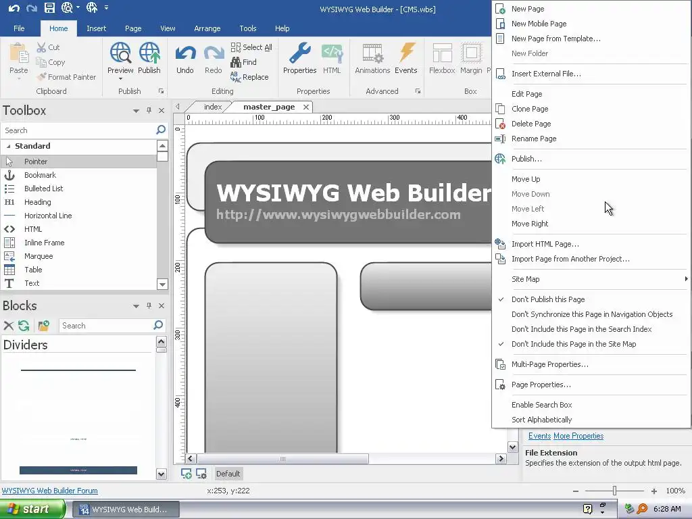Click the Blocks search field

[x=106, y=326]
